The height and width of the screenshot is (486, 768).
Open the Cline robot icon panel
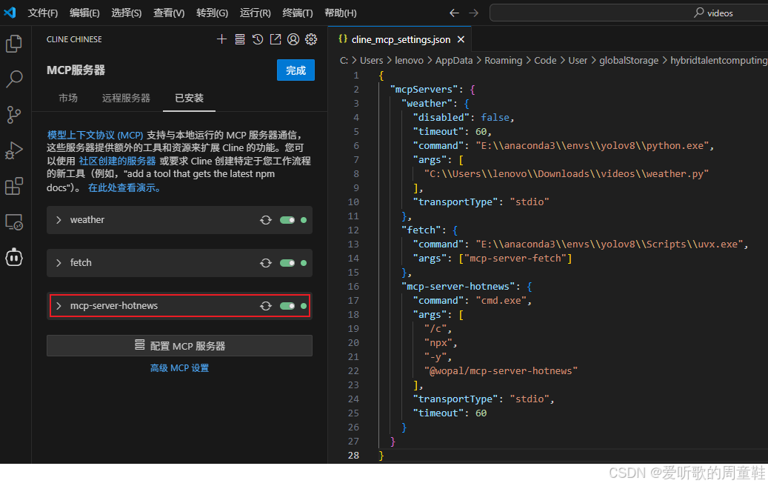tap(14, 257)
